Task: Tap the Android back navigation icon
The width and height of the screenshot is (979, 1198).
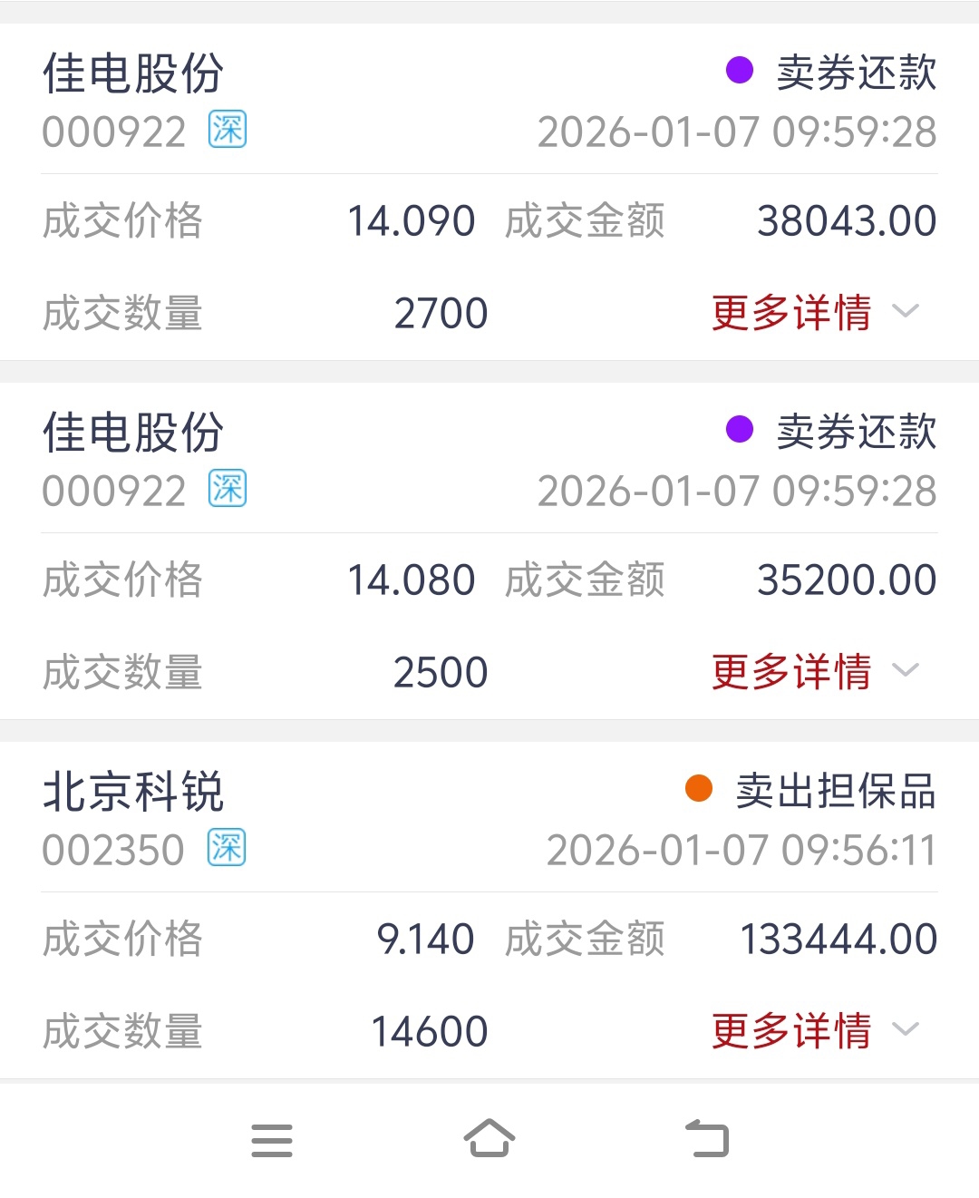Action: coord(707,1138)
